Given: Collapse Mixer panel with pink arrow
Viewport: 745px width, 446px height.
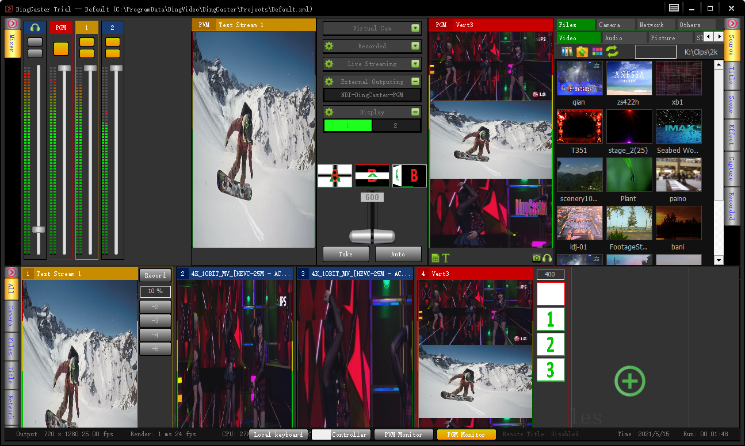Looking at the screenshot, I should coord(12,23).
